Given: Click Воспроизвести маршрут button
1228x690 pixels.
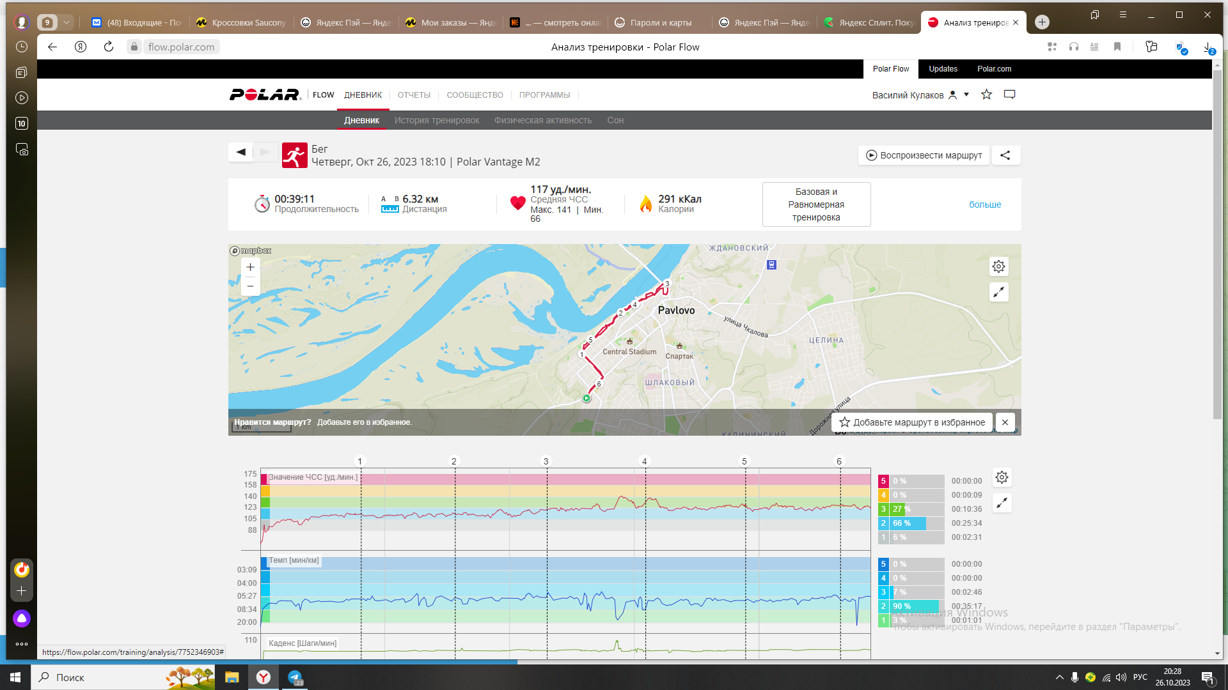Looking at the screenshot, I should 924,155.
